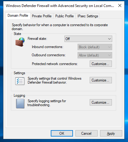Click the Outbound connections Allow (default) dropdown
This screenshot has height=142, width=128.
click(x=95, y=55)
